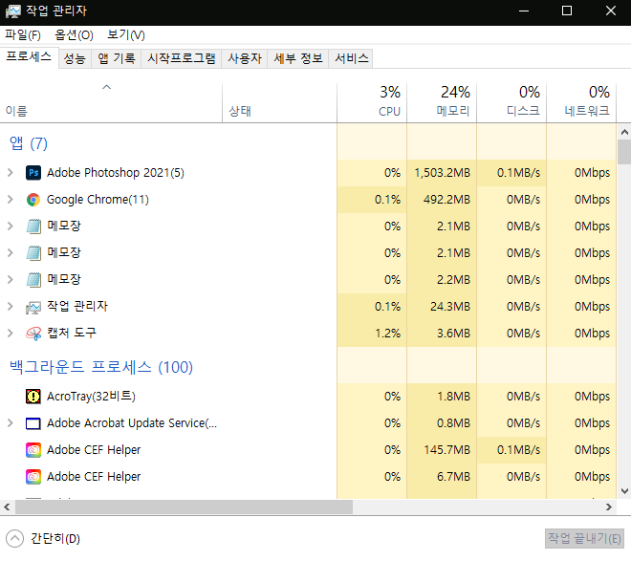Click the horizontal scrollbar right arrow

(x=609, y=507)
